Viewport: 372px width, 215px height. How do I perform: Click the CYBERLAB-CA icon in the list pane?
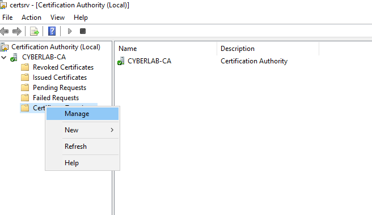[121, 61]
